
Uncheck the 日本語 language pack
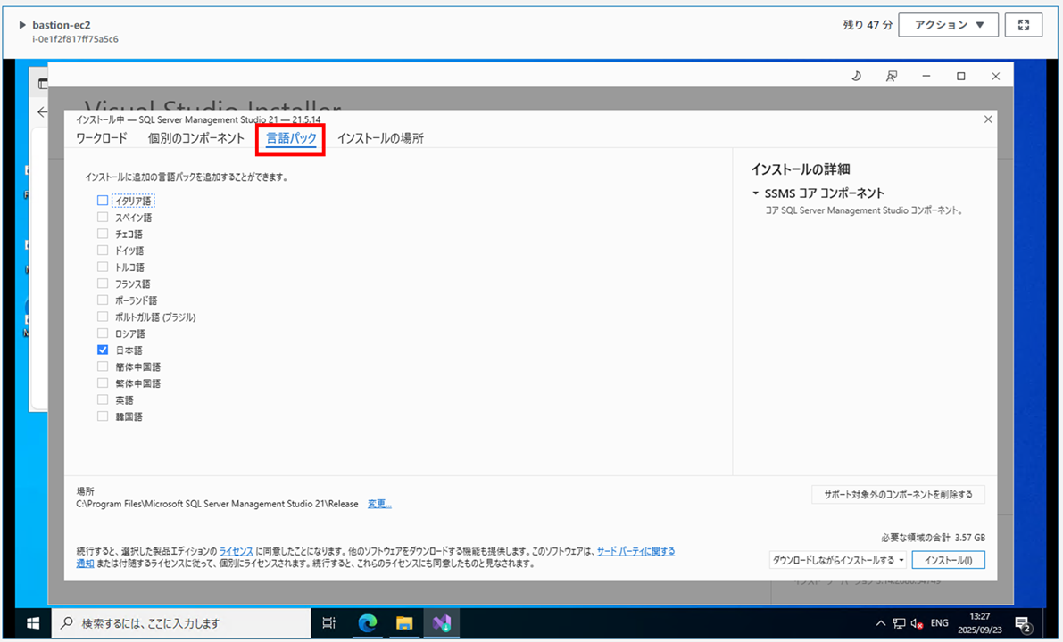pyautogui.click(x=103, y=350)
